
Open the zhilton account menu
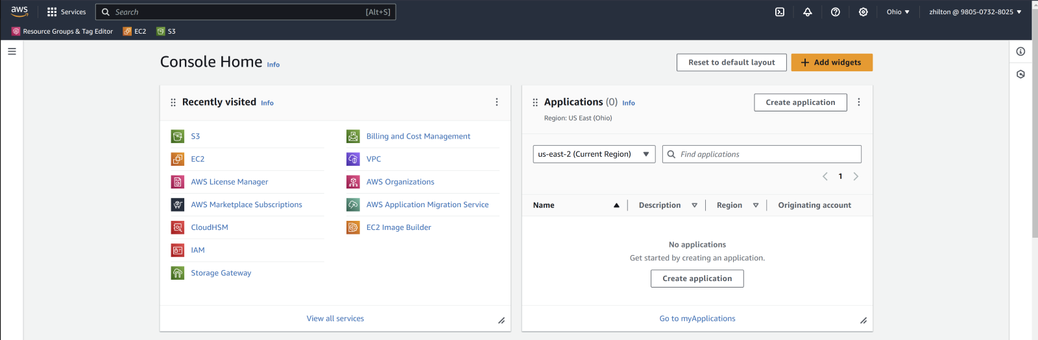click(975, 12)
